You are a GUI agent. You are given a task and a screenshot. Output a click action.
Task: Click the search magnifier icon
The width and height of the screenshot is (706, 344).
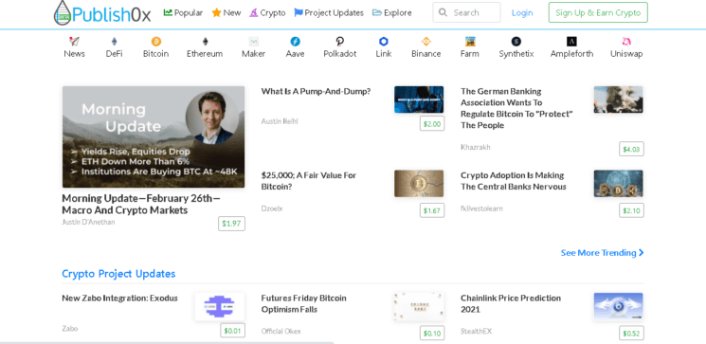click(x=444, y=12)
